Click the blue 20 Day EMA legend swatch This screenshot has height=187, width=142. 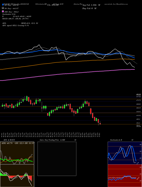pyautogui.click(x=3, y=5)
